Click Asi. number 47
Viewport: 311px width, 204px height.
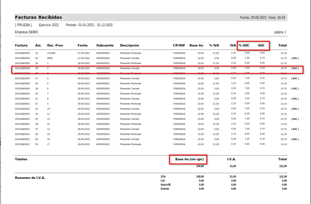[x=37, y=129]
